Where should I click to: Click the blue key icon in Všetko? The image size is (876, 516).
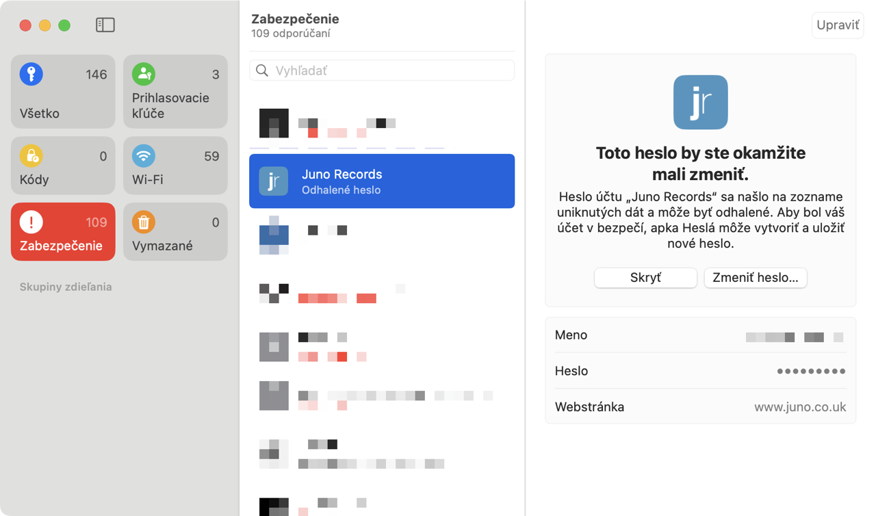31,74
